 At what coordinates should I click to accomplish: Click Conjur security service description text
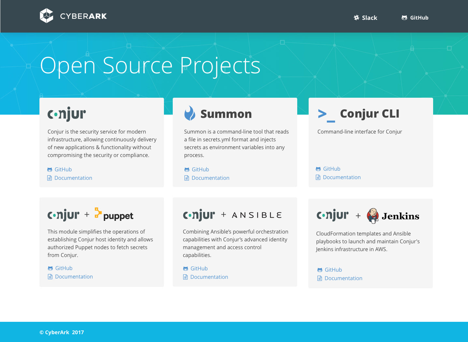102,143
